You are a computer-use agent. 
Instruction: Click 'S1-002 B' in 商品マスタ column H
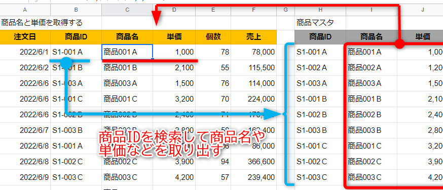(x=320, y=115)
